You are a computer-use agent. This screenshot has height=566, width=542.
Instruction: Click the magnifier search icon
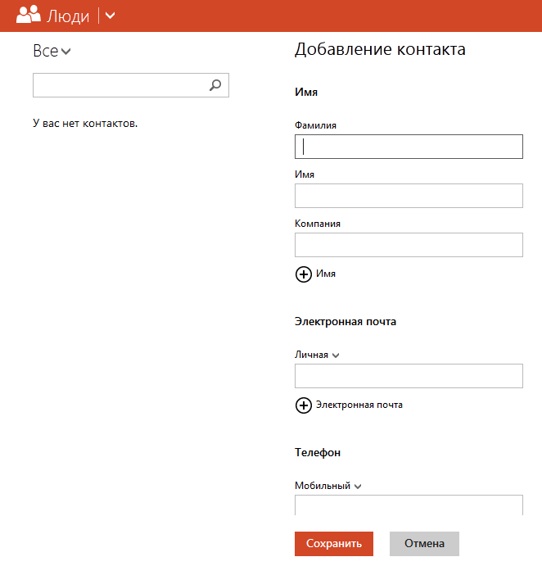(215, 85)
